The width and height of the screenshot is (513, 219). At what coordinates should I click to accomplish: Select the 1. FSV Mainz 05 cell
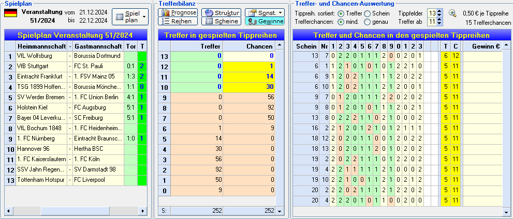coord(98,76)
